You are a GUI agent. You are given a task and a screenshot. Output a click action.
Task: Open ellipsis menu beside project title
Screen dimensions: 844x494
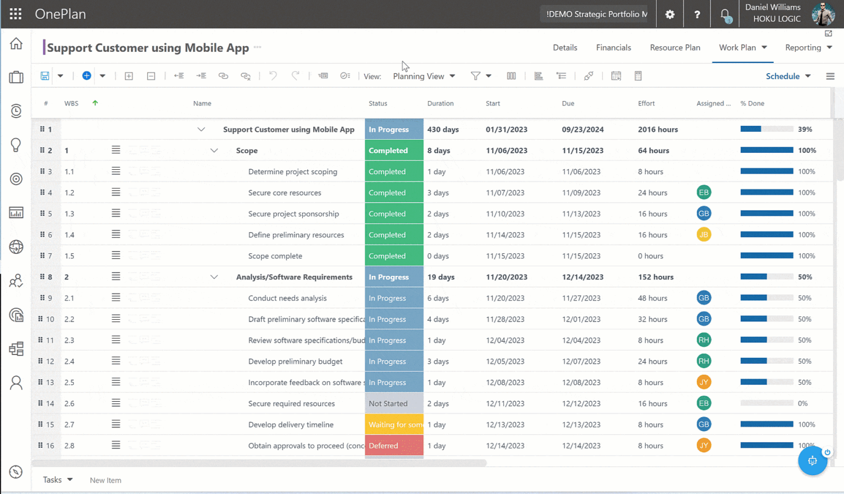click(257, 47)
